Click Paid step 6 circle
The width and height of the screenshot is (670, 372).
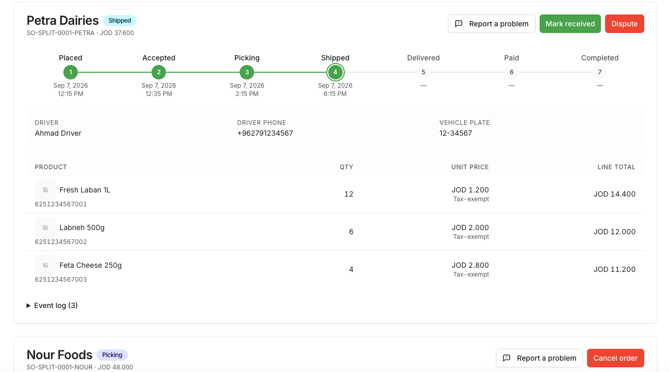[x=511, y=72]
